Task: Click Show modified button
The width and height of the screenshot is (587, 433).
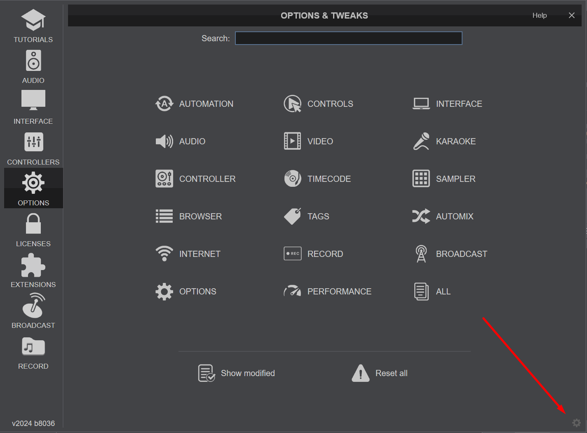Action: [x=237, y=373]
